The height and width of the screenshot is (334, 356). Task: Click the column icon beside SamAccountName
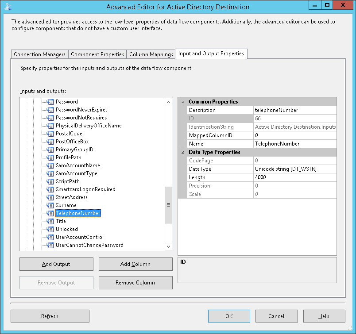point(50,165)
